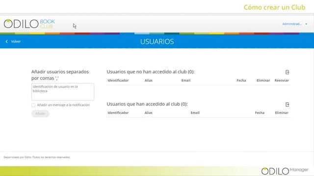Click 'Usuarios que han accedido al club (0)' heading
Screen dimensions: 314x176
point(147,104)
